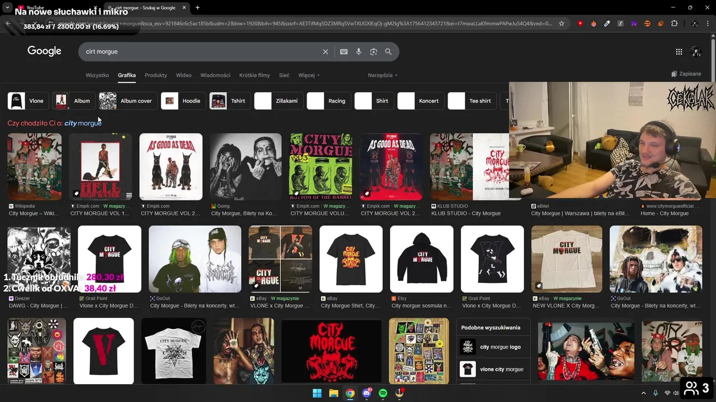716x402 pixels.
Task: Bookmark this page with star icon
Action: tap(562, 23)
